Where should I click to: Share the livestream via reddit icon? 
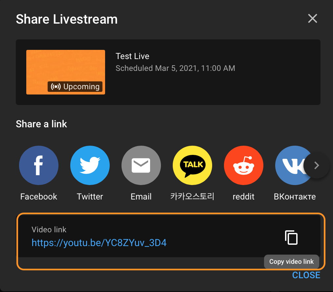point(244,165)
